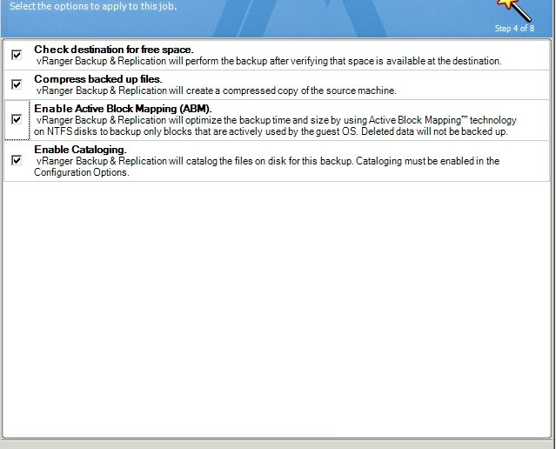Disable Active Block Mapping (ABM) checkbox

click(17, 119)
